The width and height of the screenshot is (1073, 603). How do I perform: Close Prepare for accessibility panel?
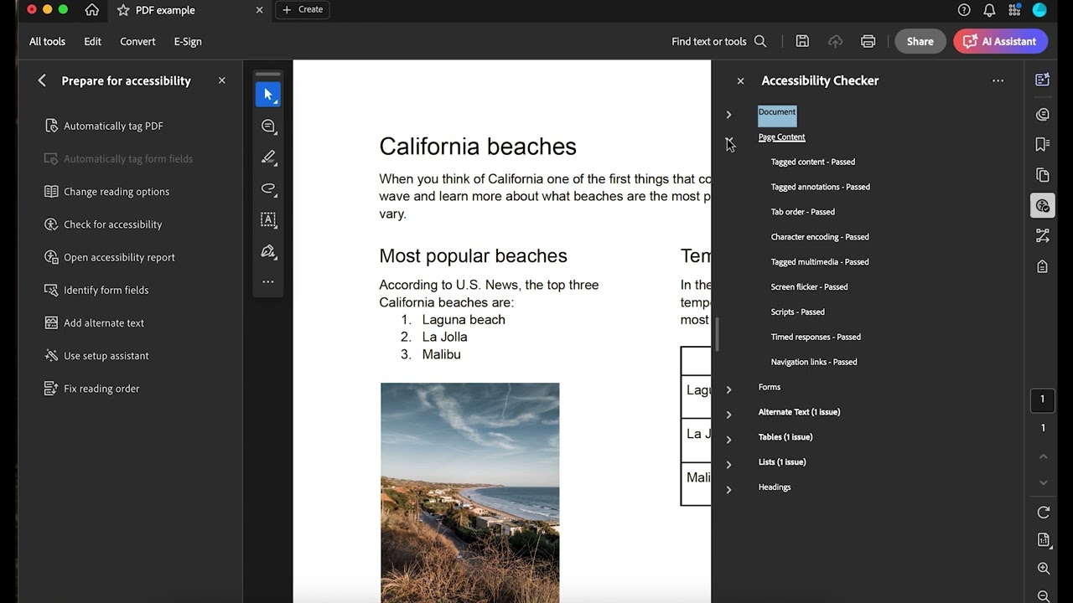(x=221, y=80)
